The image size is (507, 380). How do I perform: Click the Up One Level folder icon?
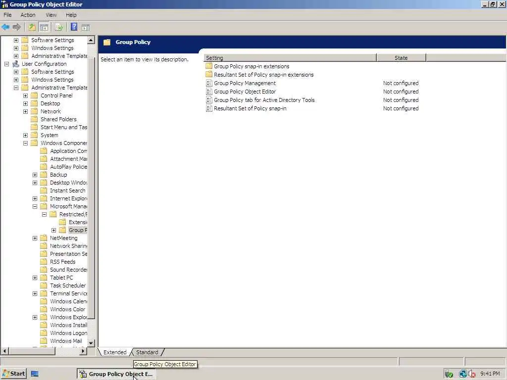pyautogui.click(x=32, y=27)
